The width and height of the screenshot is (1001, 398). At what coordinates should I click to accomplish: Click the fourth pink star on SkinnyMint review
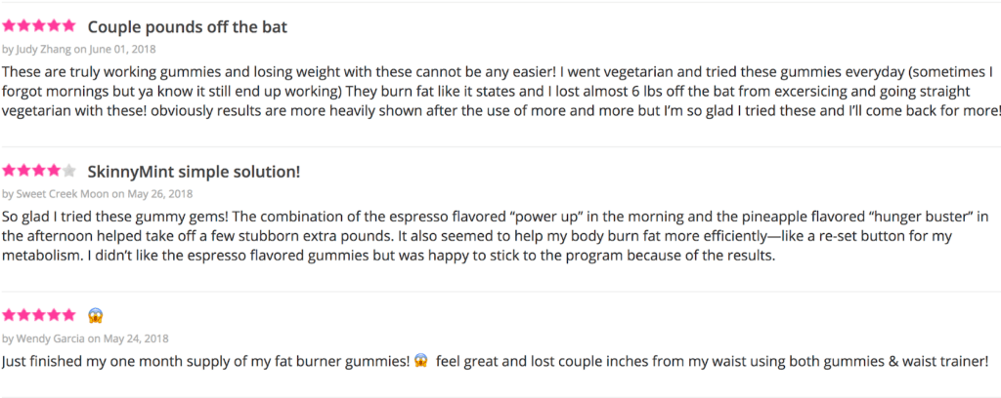coord(55,171)
